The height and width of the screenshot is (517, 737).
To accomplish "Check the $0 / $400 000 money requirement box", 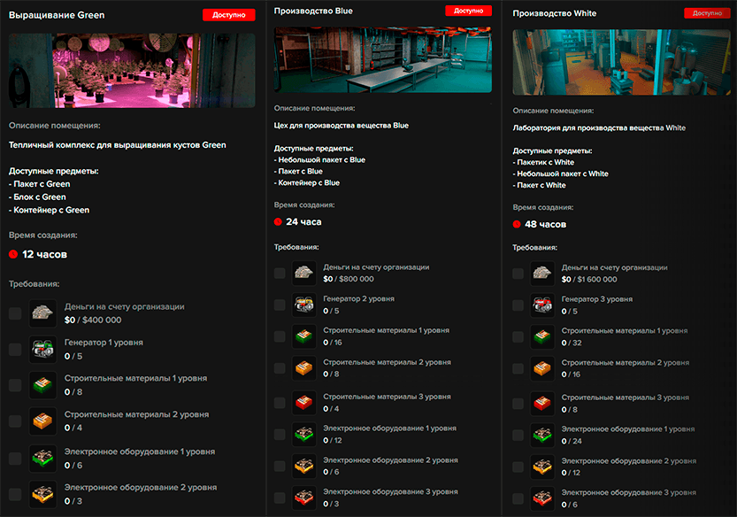I will click(x=15, y=313).
